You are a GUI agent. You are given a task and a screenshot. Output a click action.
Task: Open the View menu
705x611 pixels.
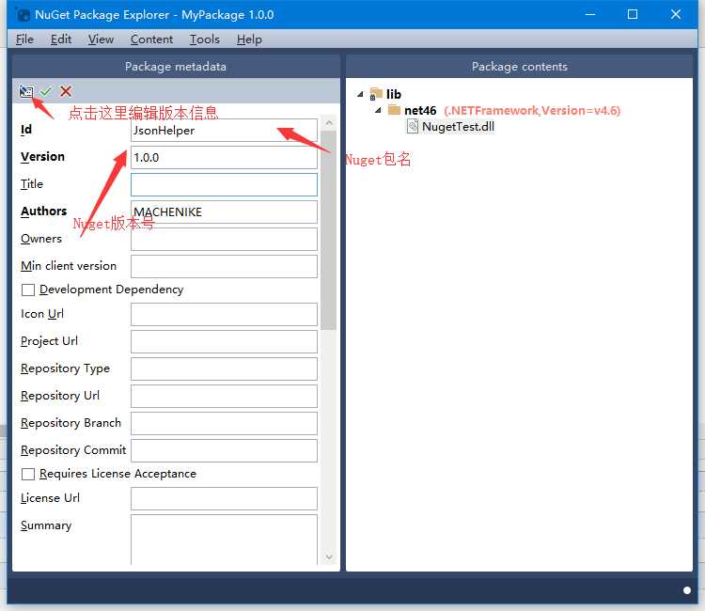[x=101, y=39]
